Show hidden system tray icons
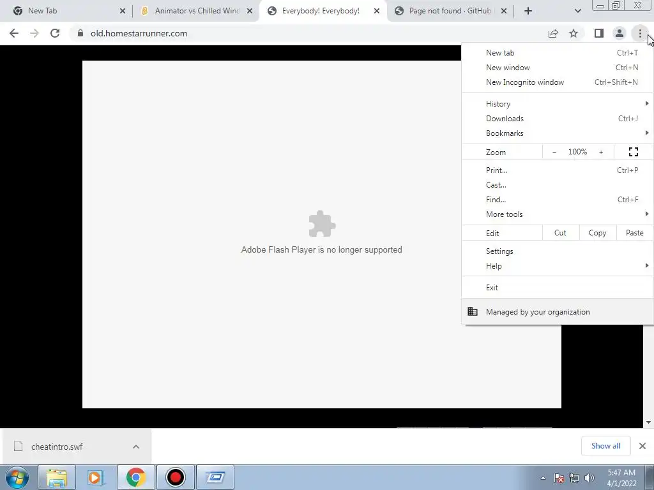This screenshot has width=654, height=490. (543, 478)
